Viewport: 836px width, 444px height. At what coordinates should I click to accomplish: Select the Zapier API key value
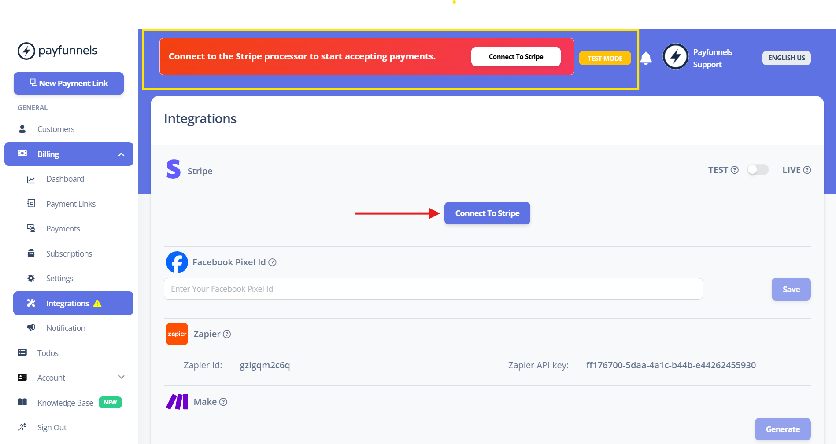(x=671, y=365)
